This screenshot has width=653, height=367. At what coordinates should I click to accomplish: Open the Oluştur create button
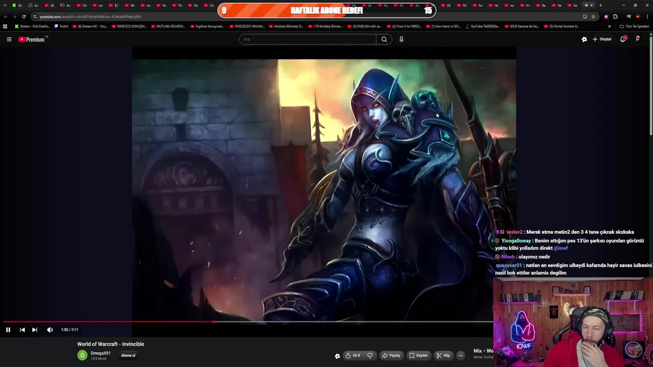pos(602,39)
